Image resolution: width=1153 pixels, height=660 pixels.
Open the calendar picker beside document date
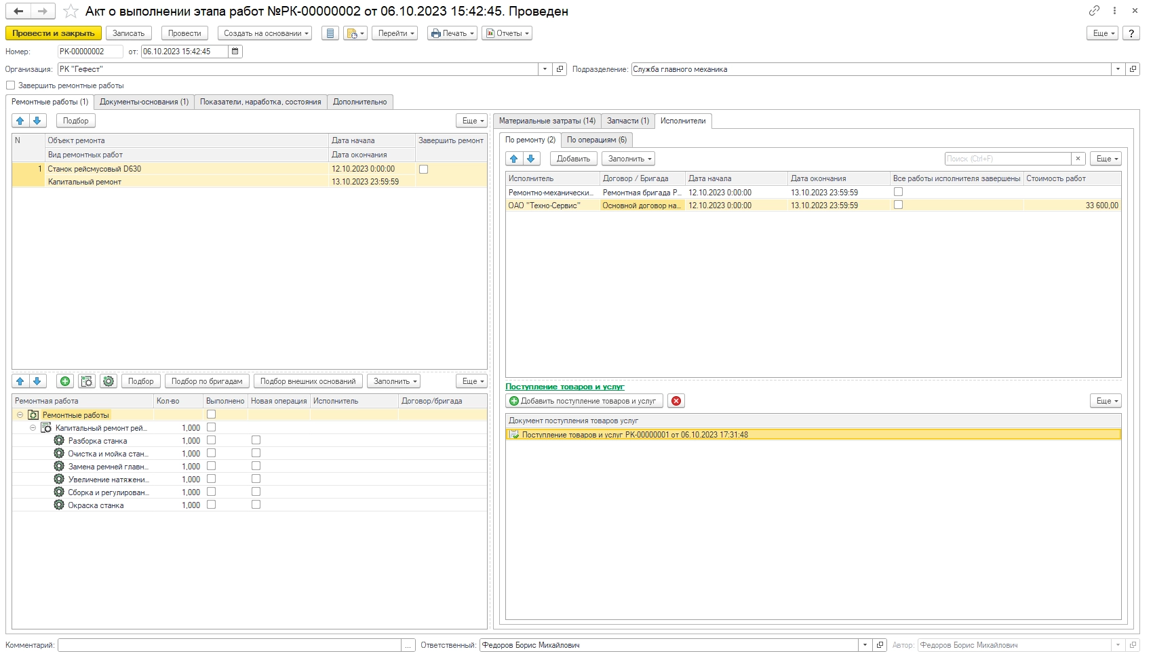(x=235, y=52)
